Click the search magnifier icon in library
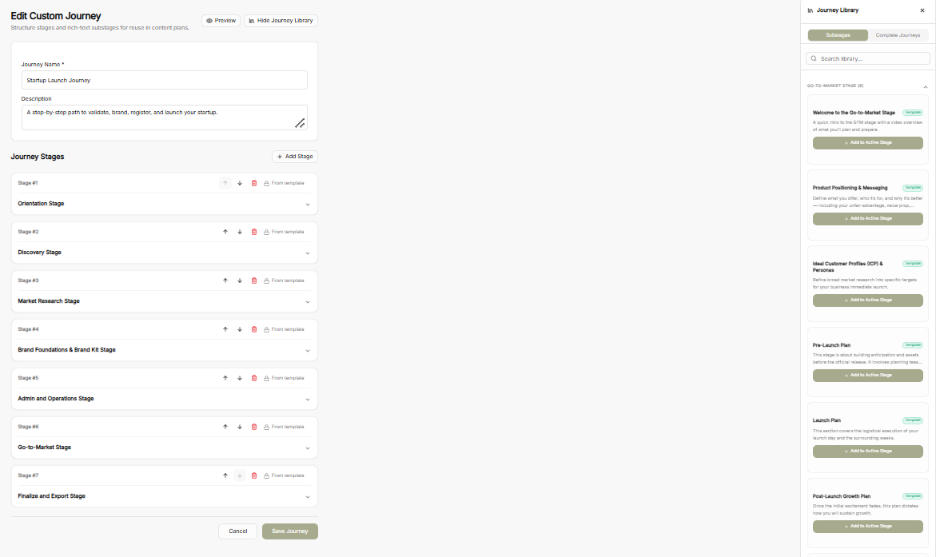Screen dimensions: 936x557 [814, 58]
